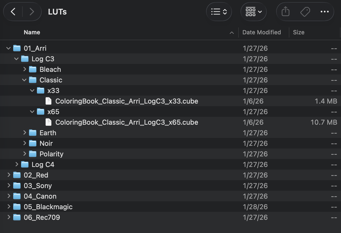Toggle sort order on the Name column
The image size is (341, 233).
[x=32, y=32]
